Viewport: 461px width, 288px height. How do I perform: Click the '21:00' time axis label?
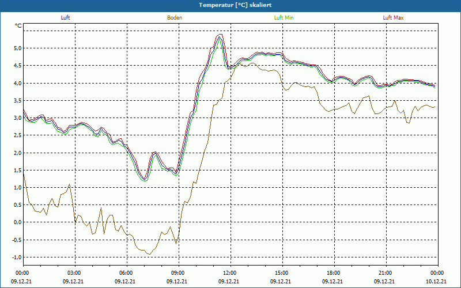point(386,273)
